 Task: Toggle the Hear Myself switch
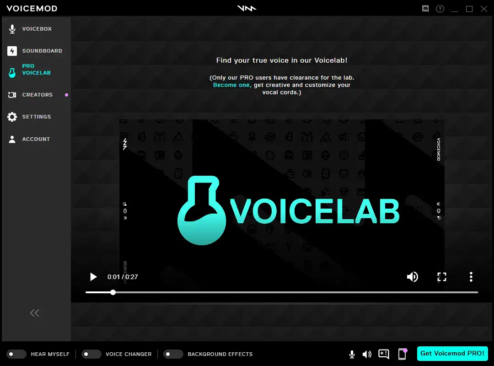coord(16,354)
